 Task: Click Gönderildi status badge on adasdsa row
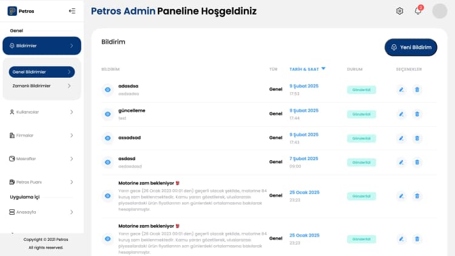[362, 90]
